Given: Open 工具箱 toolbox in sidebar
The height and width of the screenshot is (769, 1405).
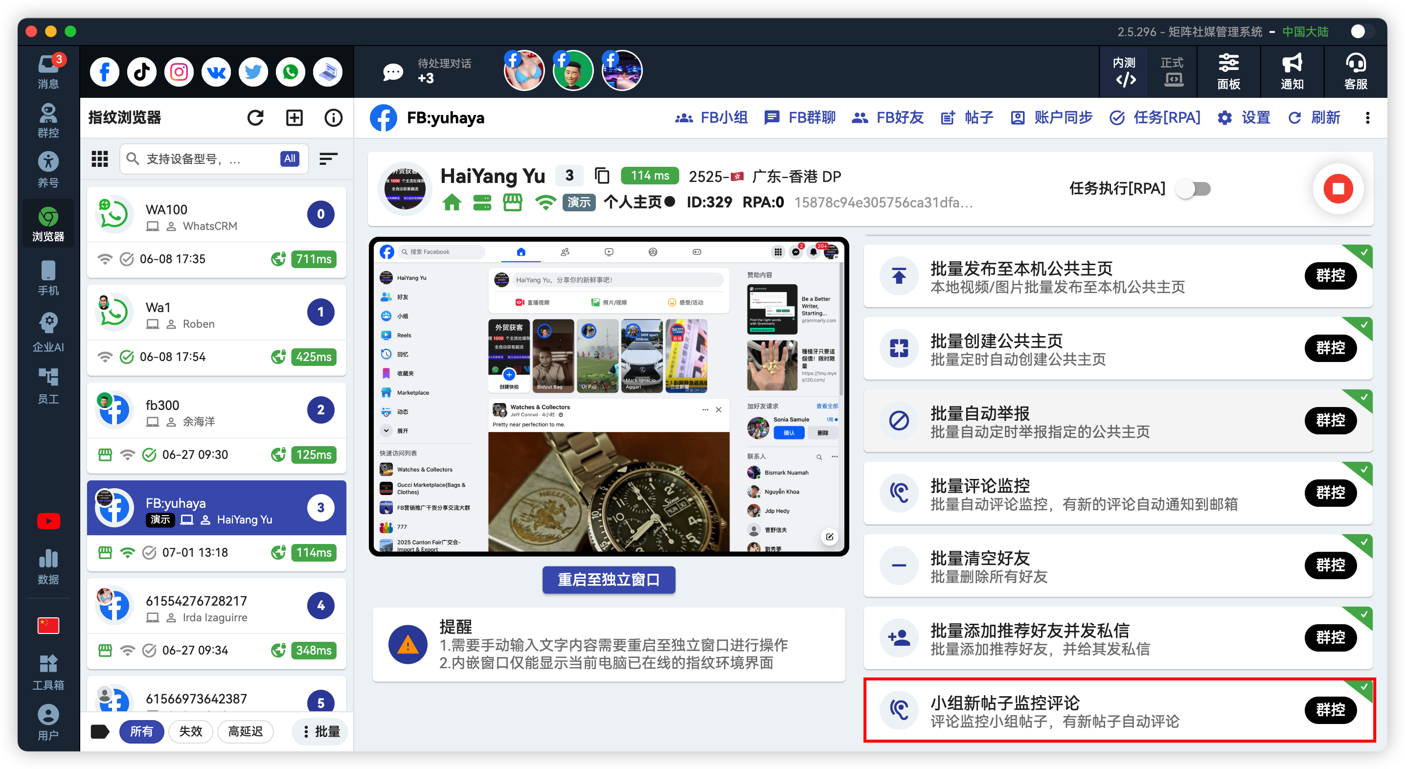Looking at the screenshot, I should 48,672.
